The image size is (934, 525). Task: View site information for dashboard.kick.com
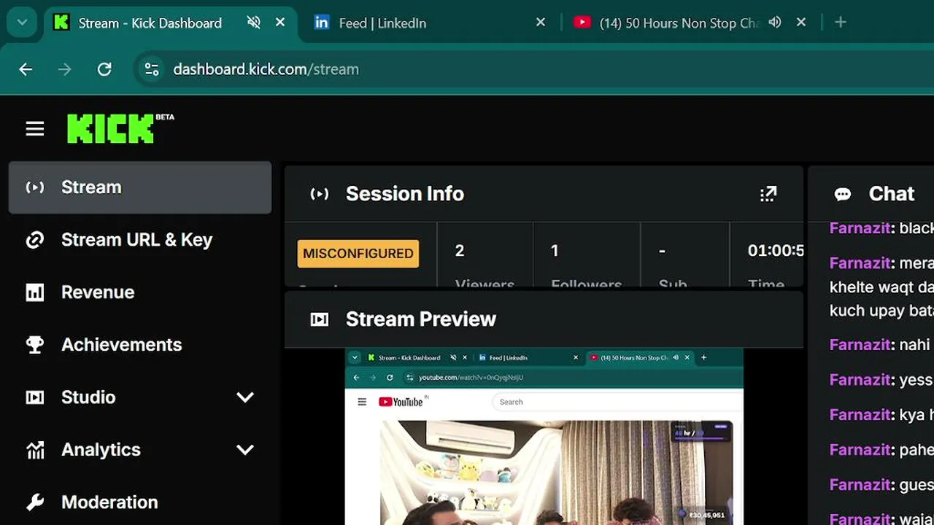pos(152,69)
